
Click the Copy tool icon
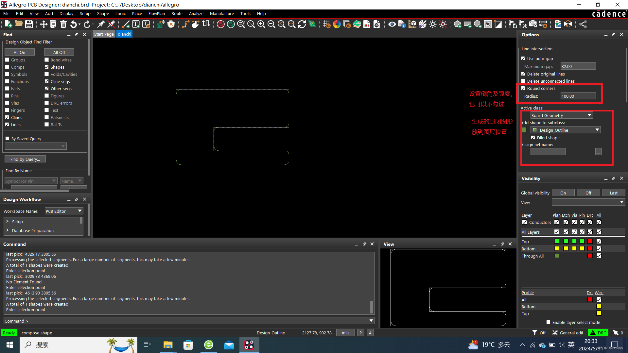pyautogui.click(x=53, y=24)
